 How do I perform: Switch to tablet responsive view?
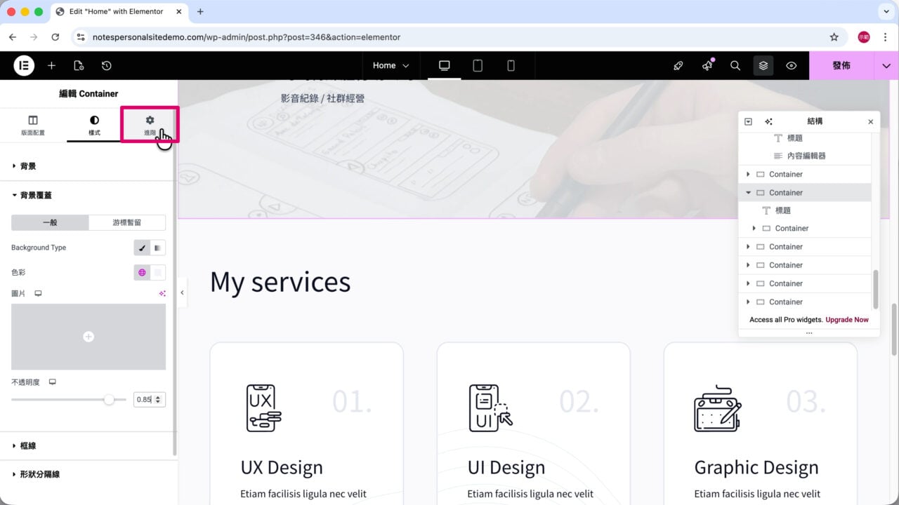(x=478, y=65)
